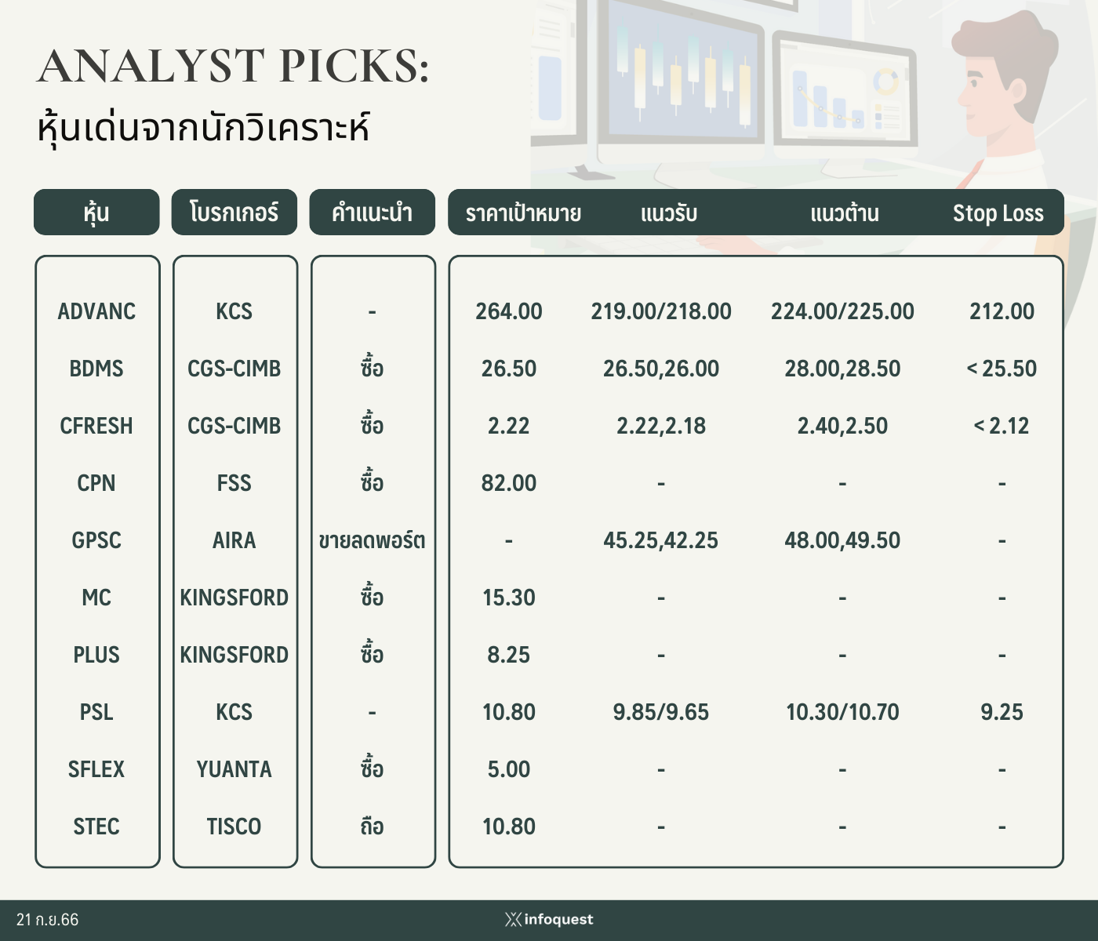Click PSL stop loss value 9.25
Viewport: 1098px width, 941px height.
(x=1002, y=712)
